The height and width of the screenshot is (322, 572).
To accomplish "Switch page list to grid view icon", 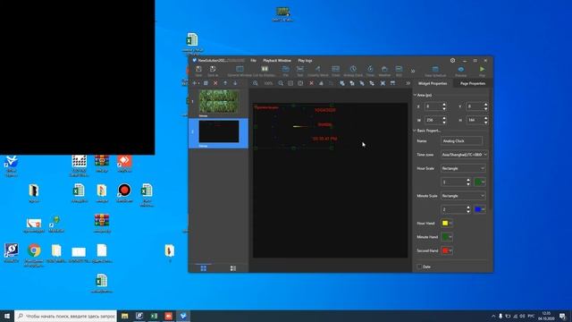I will pos(203,268).
